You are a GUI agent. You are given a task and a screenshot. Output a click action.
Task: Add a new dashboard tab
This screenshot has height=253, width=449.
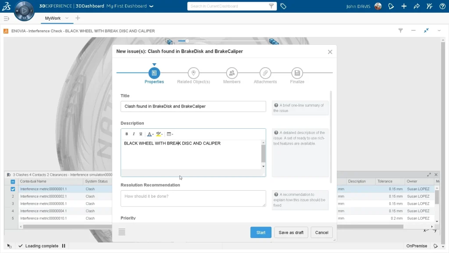(x=78, y=18)
